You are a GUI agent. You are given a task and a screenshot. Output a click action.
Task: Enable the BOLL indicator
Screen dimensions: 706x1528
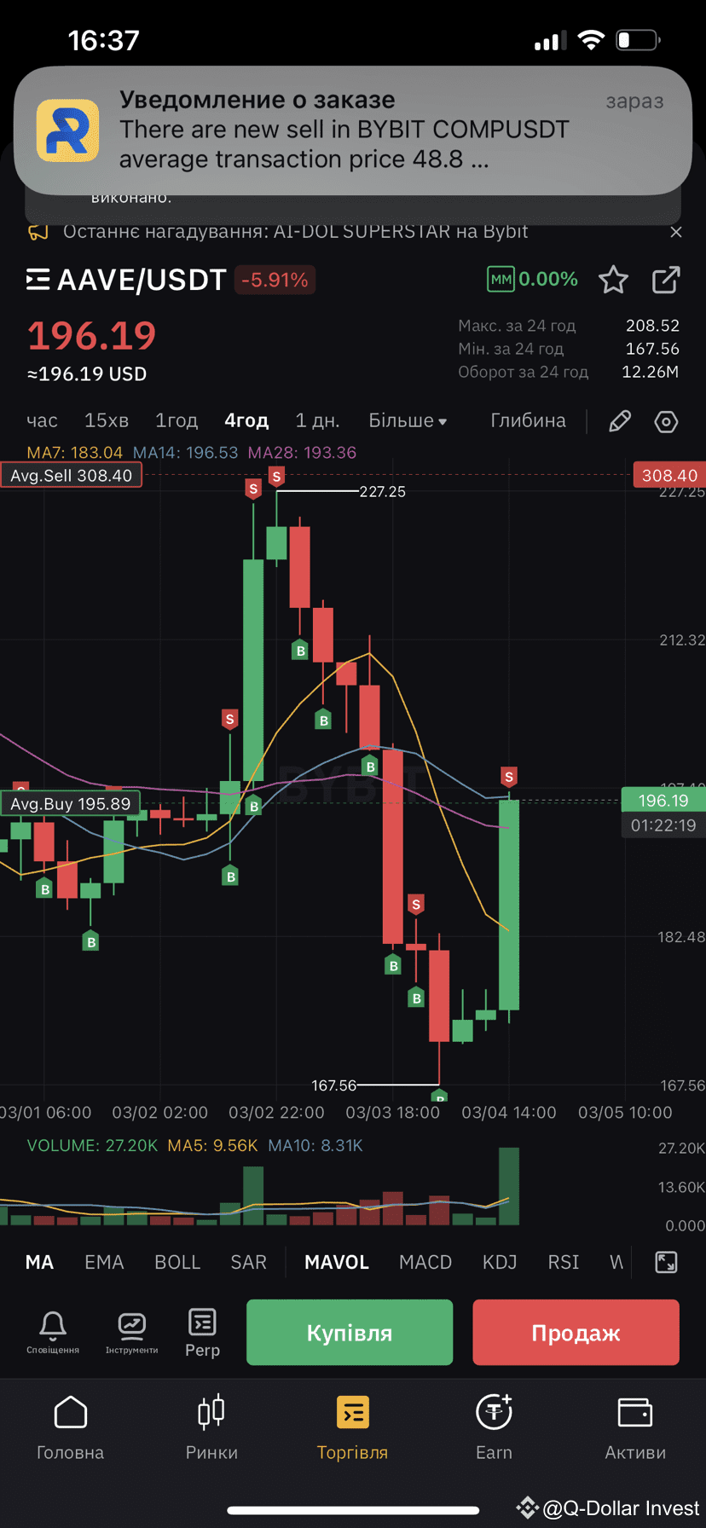coord(177,1262)
